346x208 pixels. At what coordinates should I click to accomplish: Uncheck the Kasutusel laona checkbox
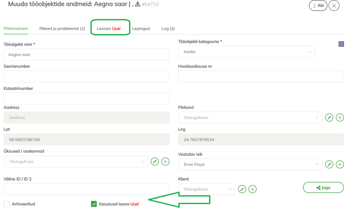click(x=94, y=204)
